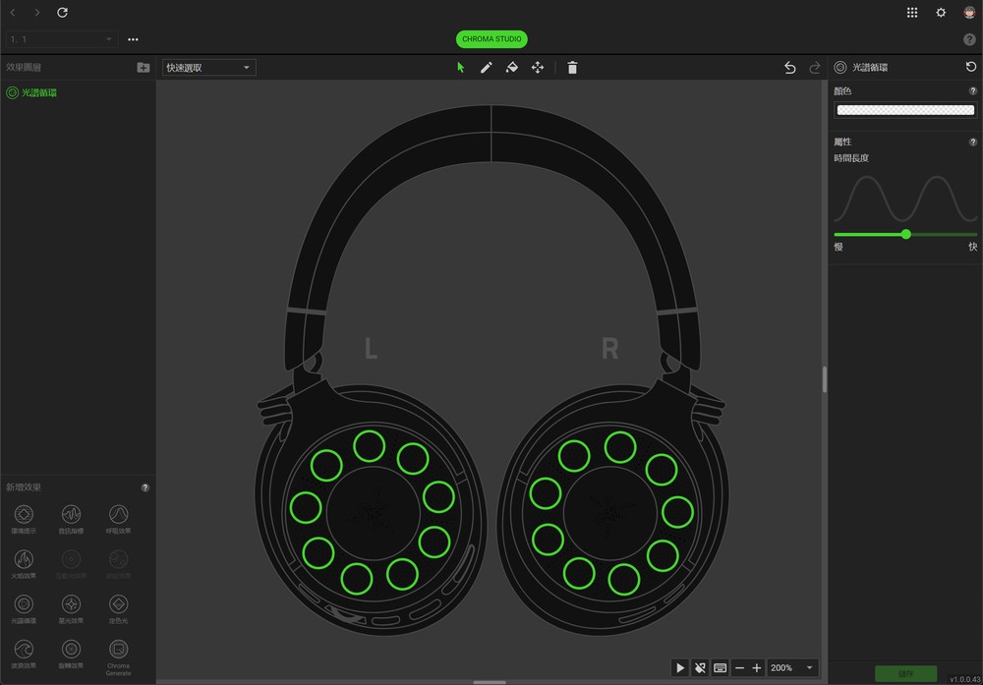This screenshot has width=983, height=685.
Task: Open help for the 顏色 section
Action: click(973, 90)
